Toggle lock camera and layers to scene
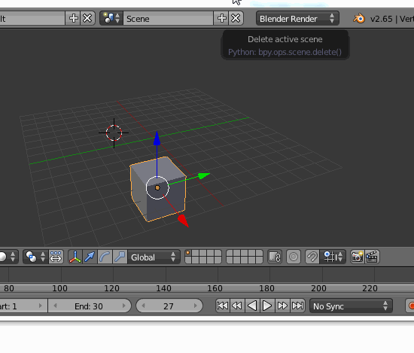Screen dimensions: 414x353 (x=275, y=257)
